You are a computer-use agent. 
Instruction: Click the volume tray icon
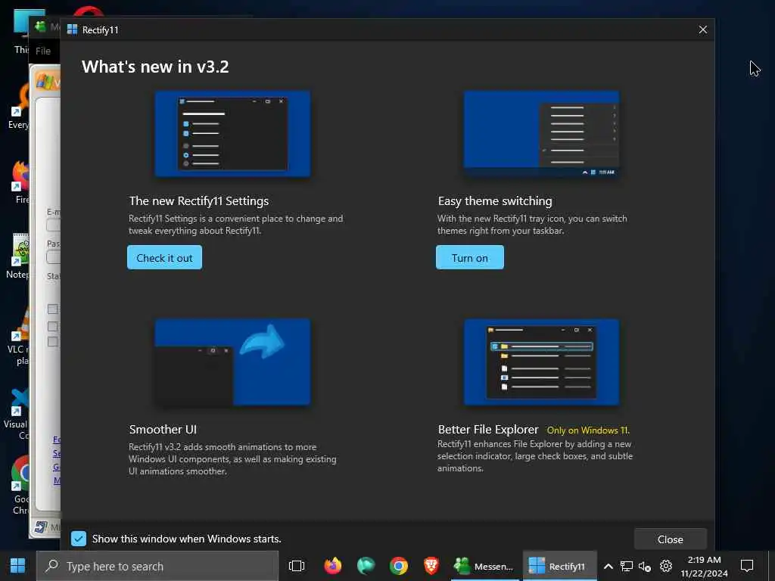click(x=645, y=566)
